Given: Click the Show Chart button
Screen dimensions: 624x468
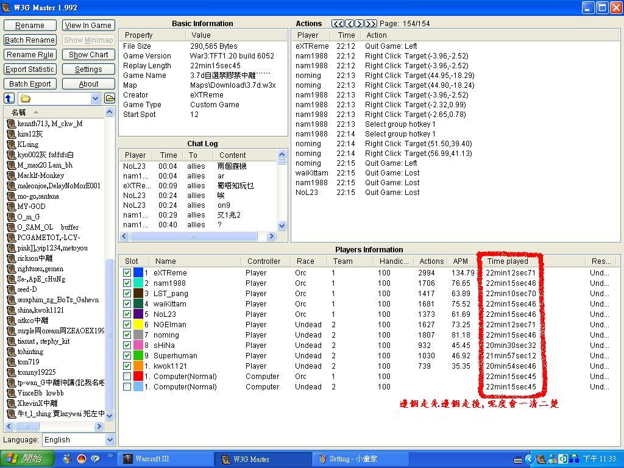Looking at the screenshot, I should (x=88, y=55).
